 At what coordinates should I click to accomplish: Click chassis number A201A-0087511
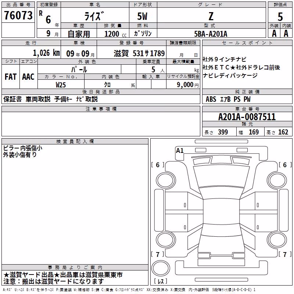click(x=247, y=117)
